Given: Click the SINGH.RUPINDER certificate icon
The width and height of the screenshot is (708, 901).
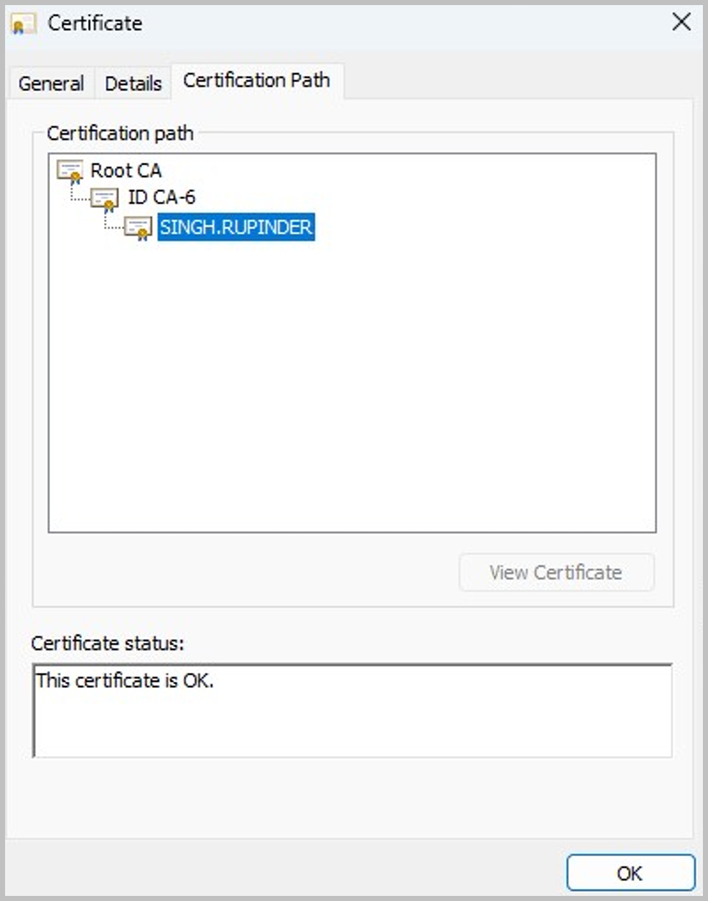Looking at the screenshot, I should tap(138, 228).
